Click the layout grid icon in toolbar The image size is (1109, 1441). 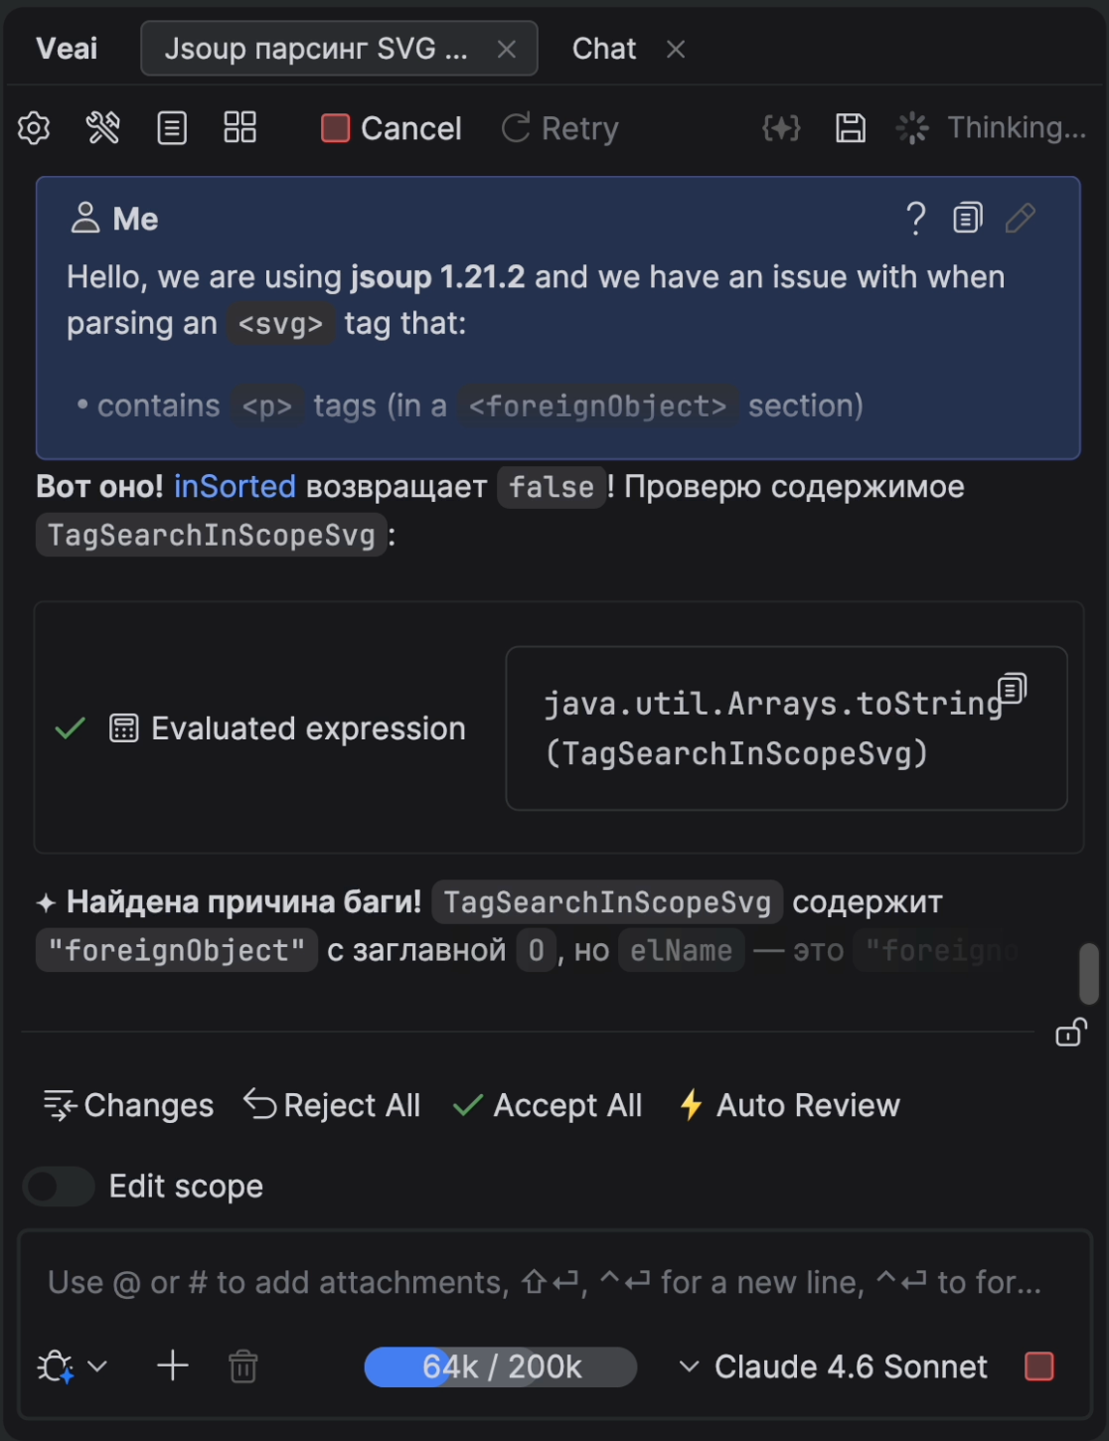click(238, 127)
